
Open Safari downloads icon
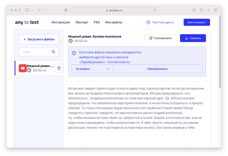[x=194, y=10]
